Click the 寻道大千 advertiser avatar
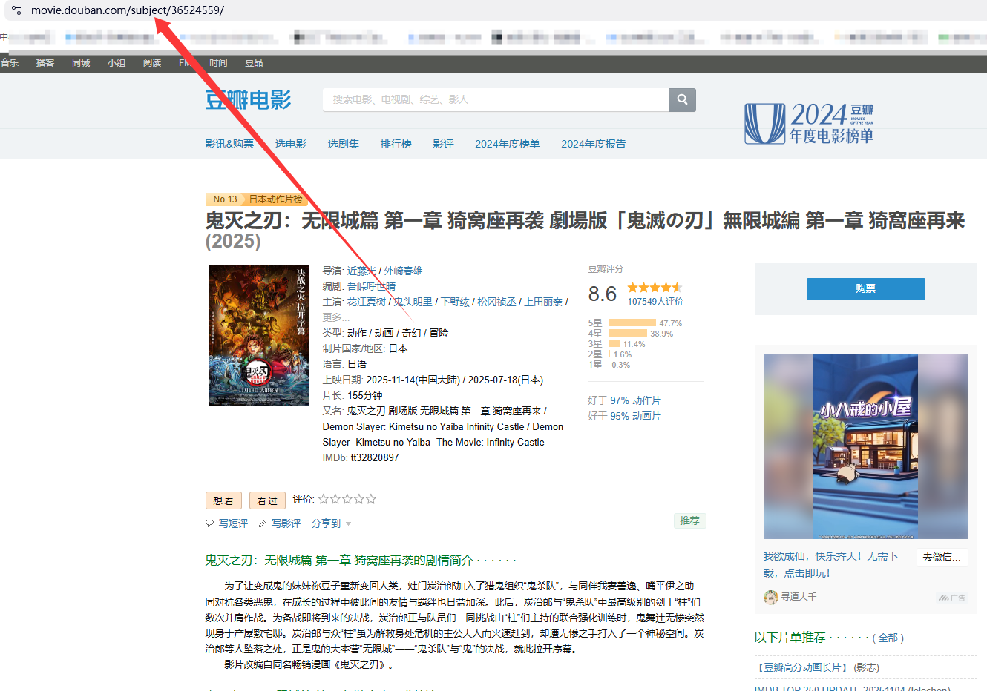 pyautogui.click(x=771, y=597)
